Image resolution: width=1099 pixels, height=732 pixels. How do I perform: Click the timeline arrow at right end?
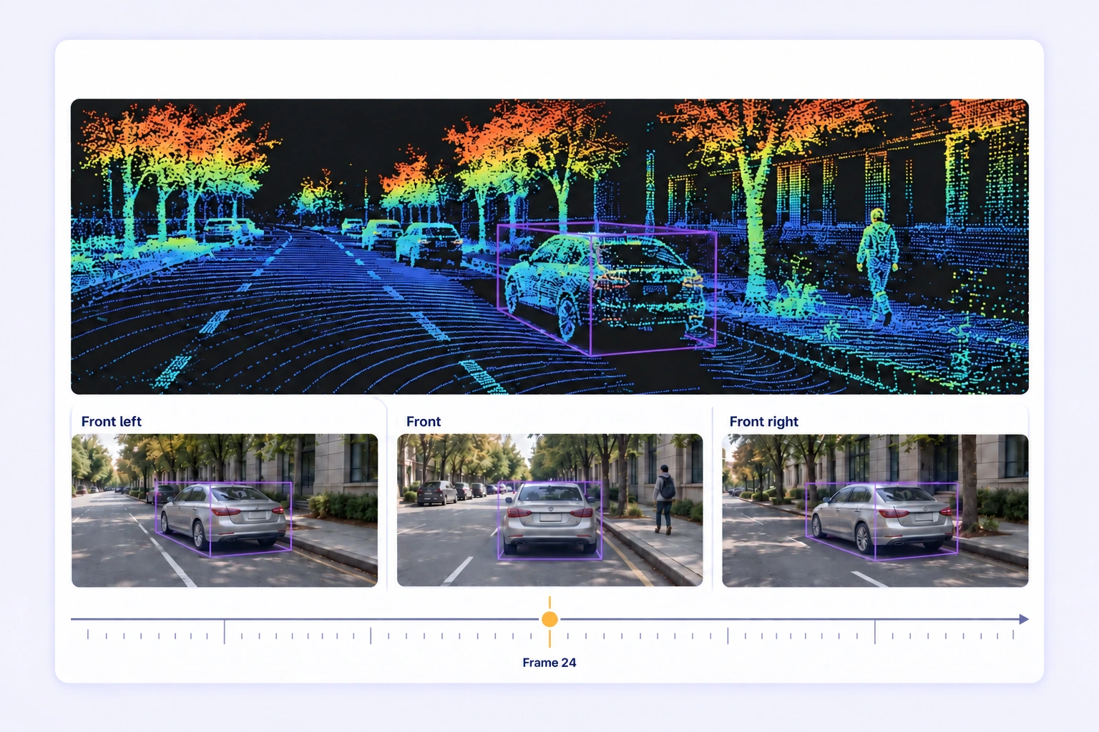(x=1024, y=619)
